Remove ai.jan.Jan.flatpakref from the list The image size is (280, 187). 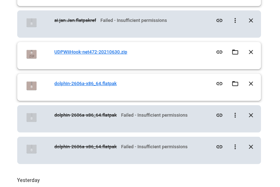coord(251,20)
